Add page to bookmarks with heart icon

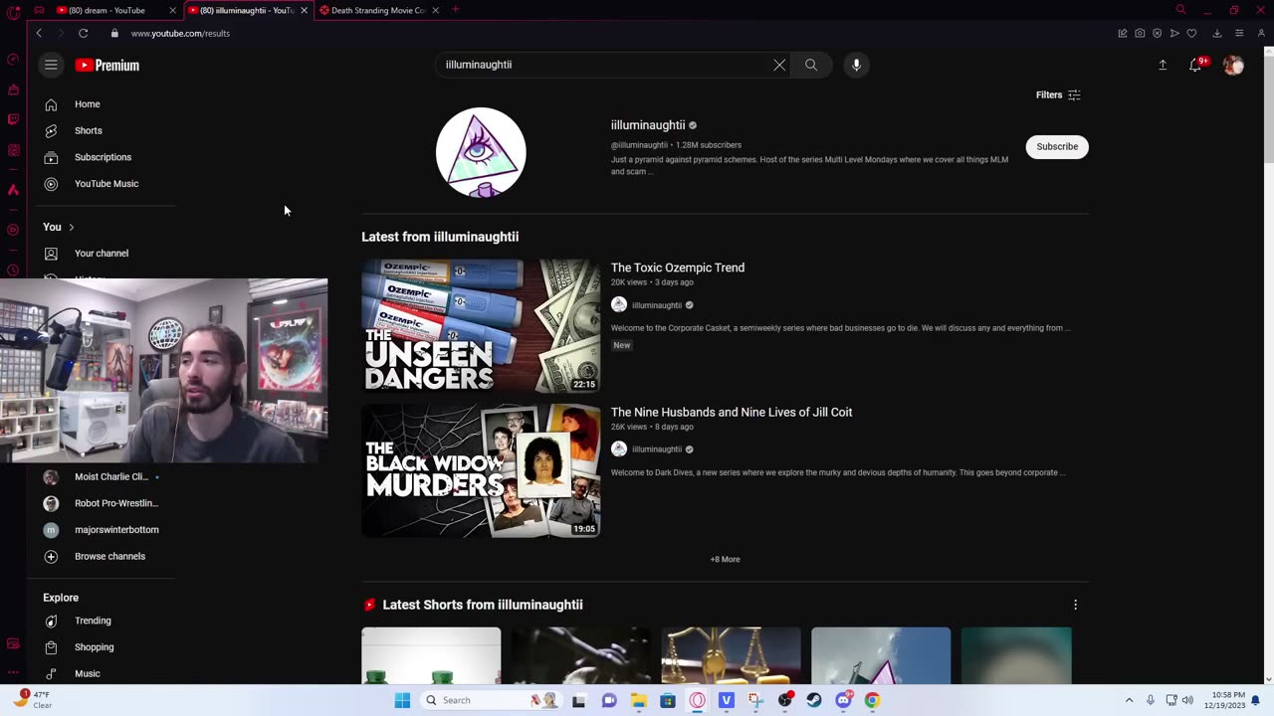tap(1191, 33)
